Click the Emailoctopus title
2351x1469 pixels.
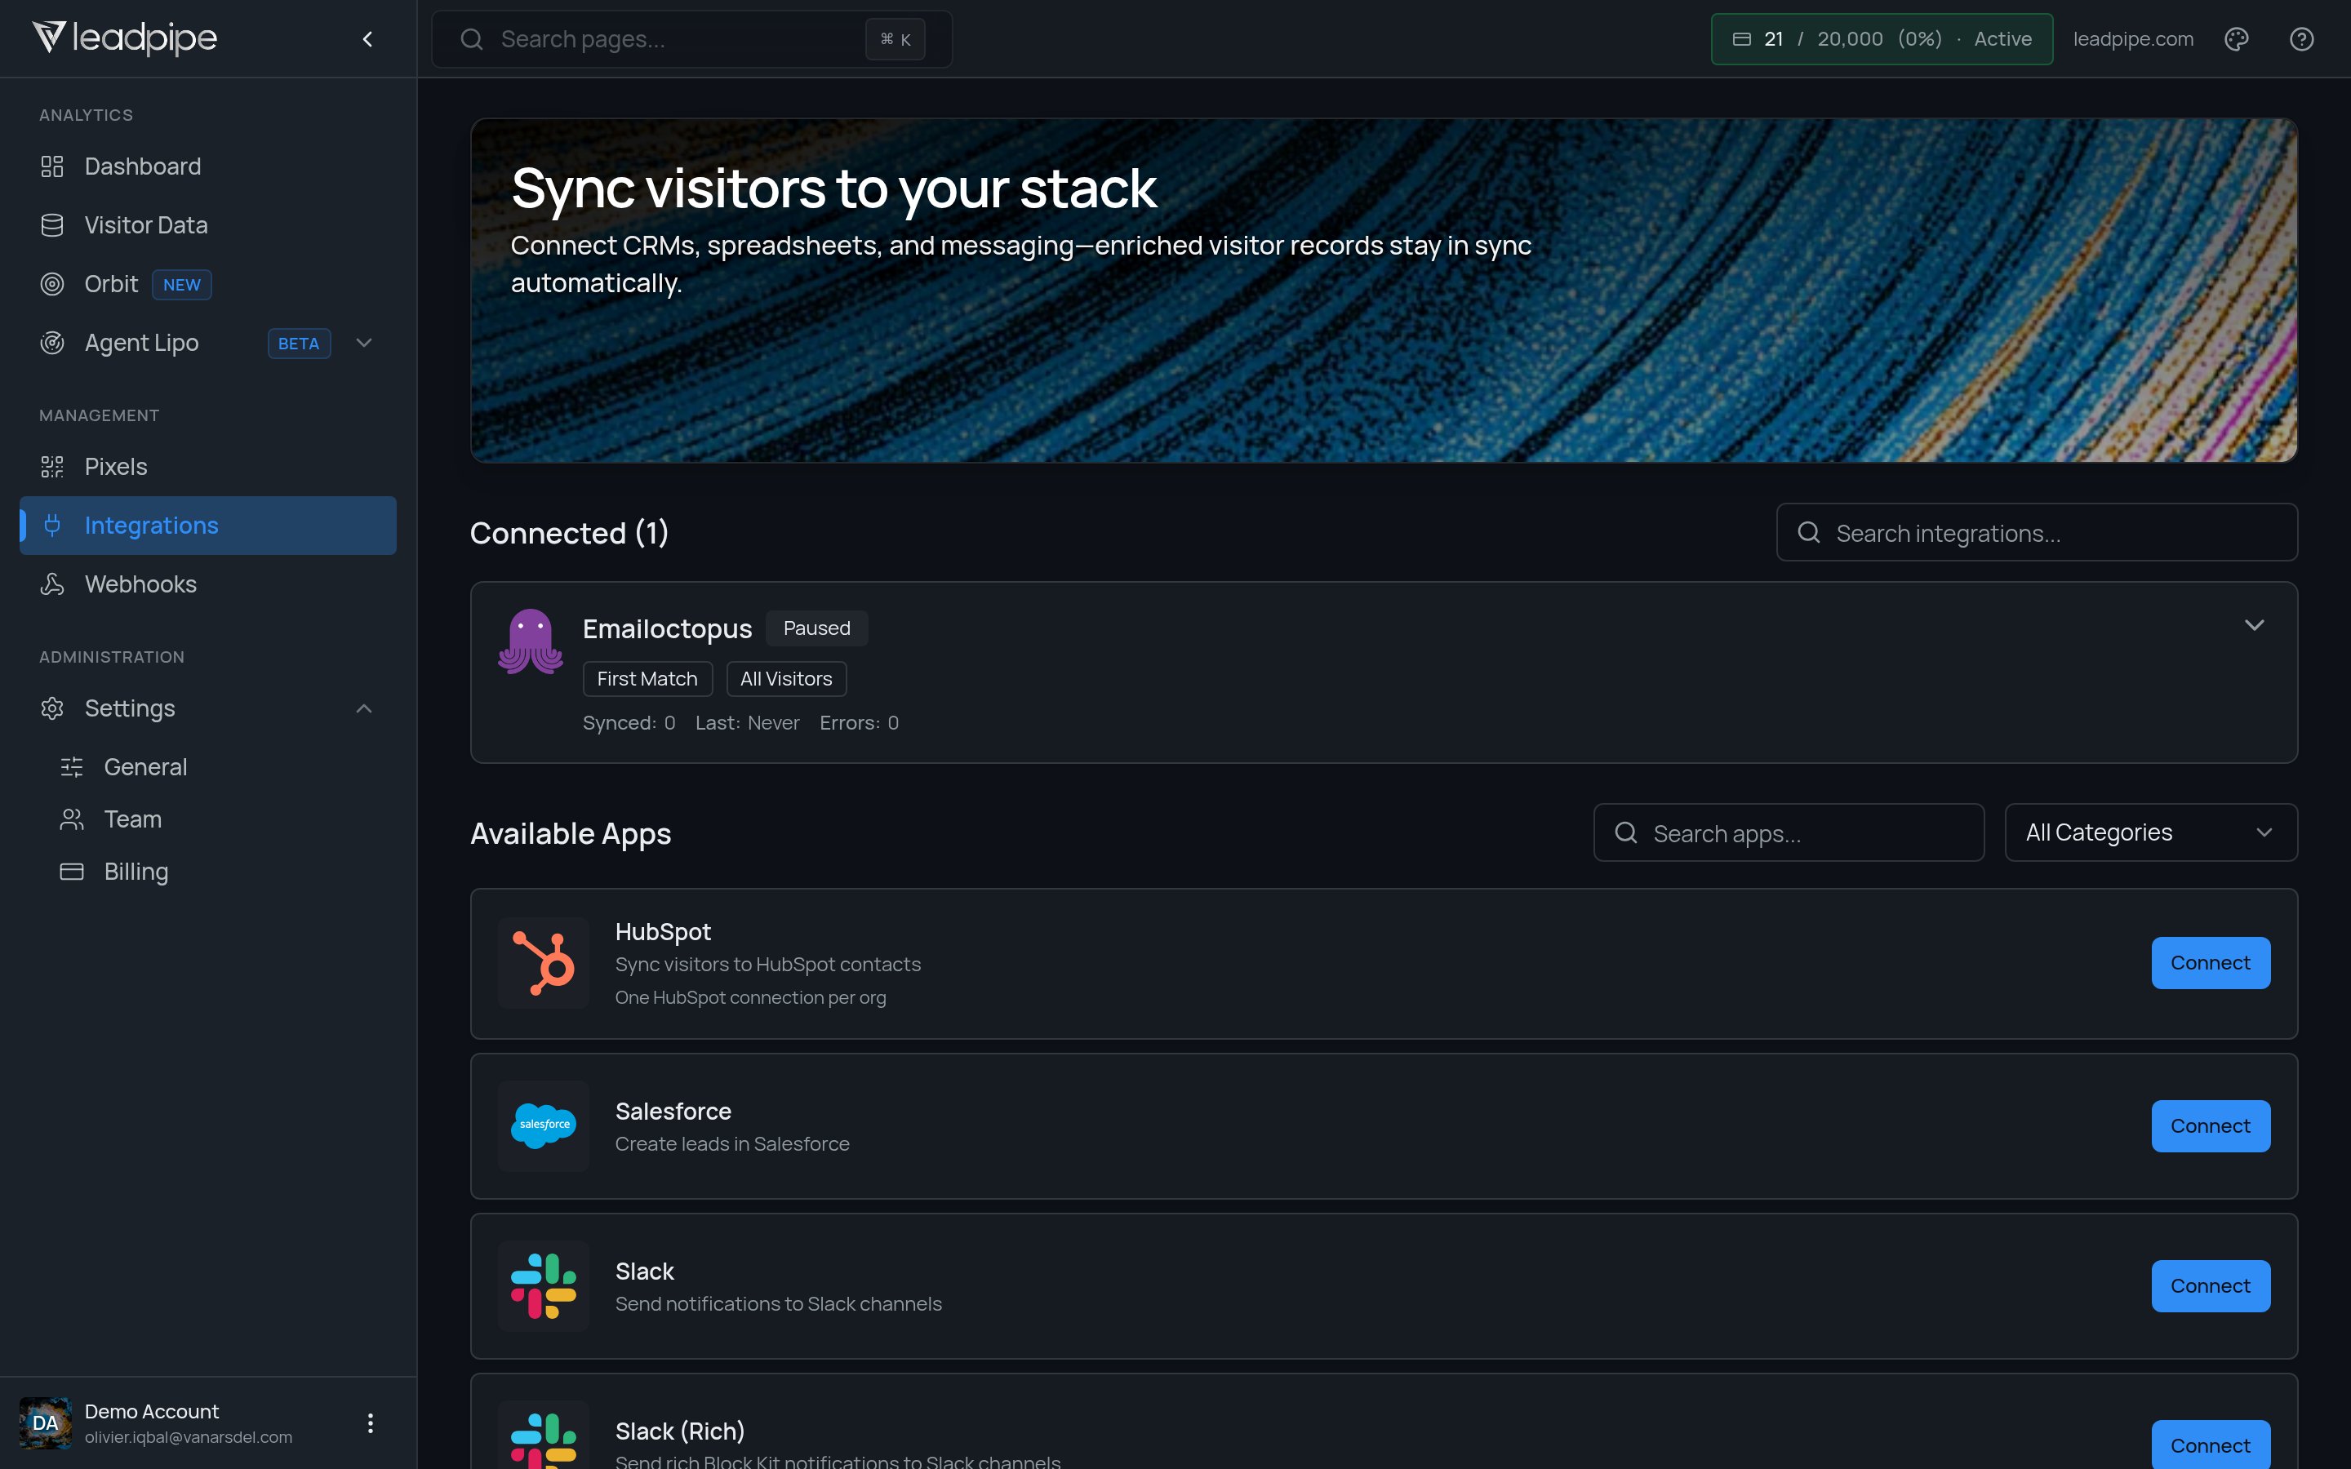[666, 628]
